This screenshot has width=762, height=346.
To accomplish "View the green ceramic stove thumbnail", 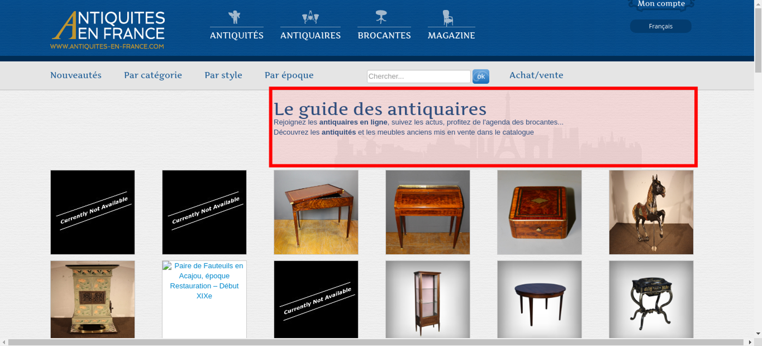I will (x=93, y=299).
